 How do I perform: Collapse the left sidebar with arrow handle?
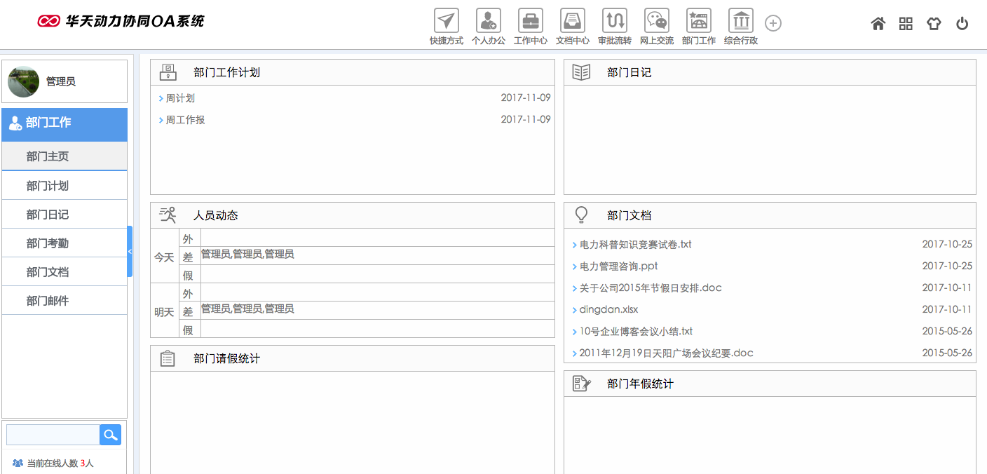130,251
